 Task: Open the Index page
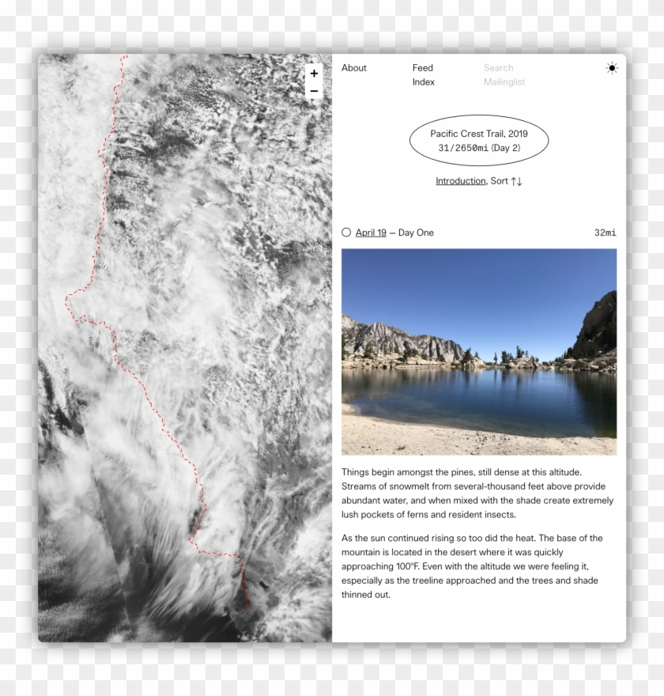[424, 82]
